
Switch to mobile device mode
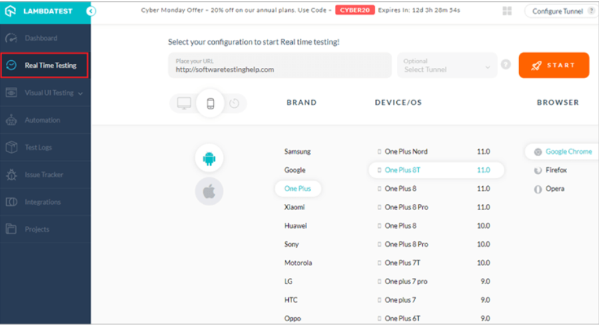click(x=210, y=103)
